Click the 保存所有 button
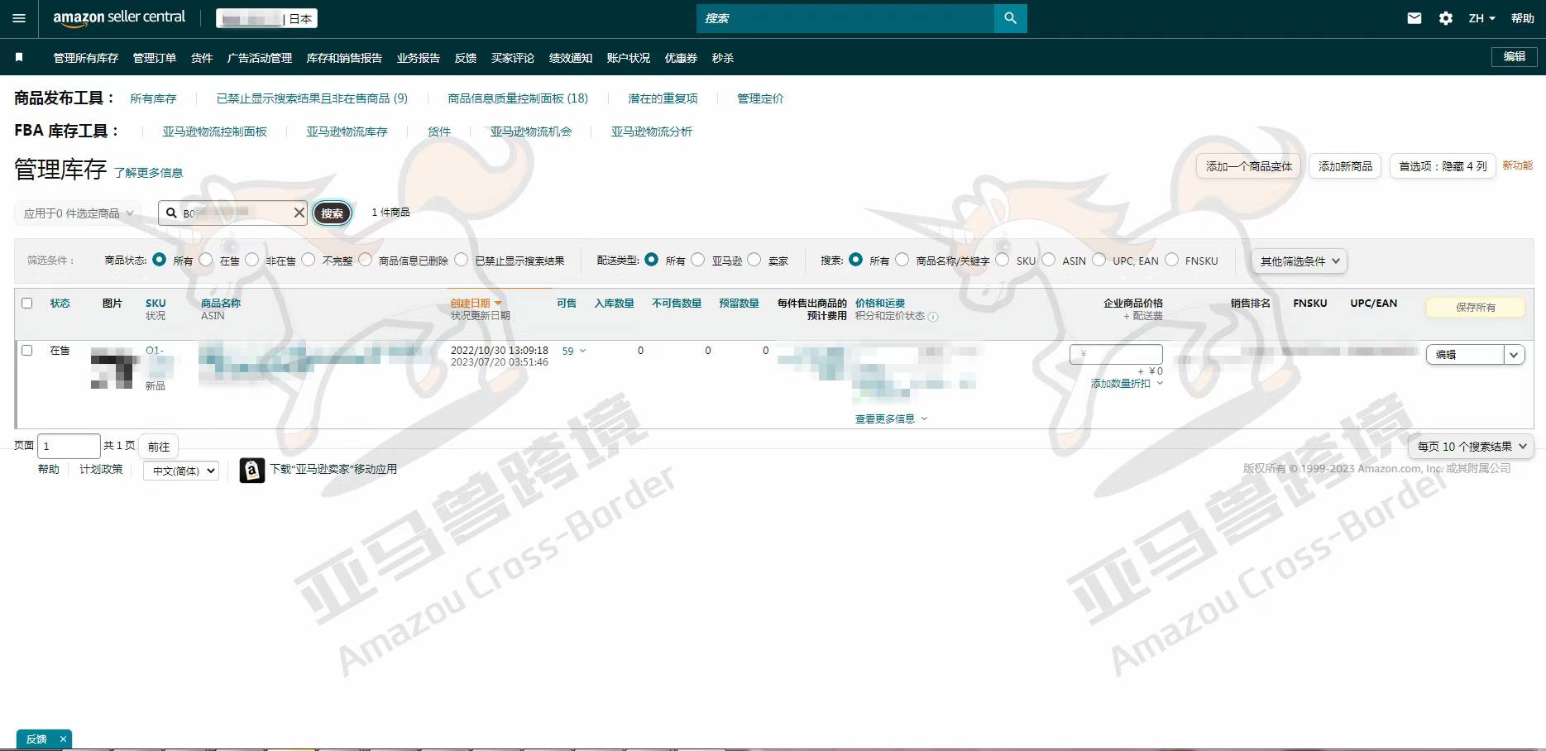 1476,307
